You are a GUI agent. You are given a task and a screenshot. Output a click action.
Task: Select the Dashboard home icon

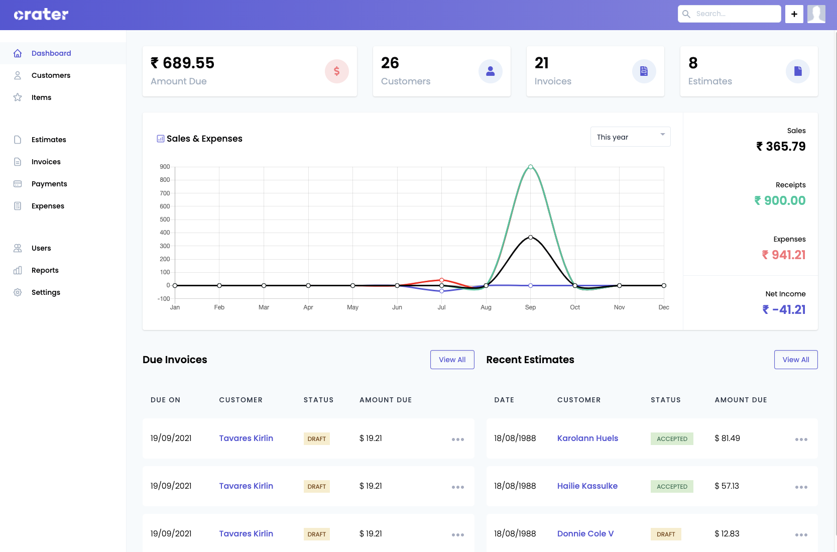coord(18,53)
